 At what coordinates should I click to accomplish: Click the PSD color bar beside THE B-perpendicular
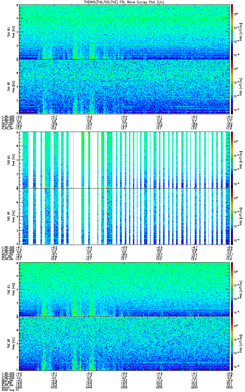pos(232,289)
